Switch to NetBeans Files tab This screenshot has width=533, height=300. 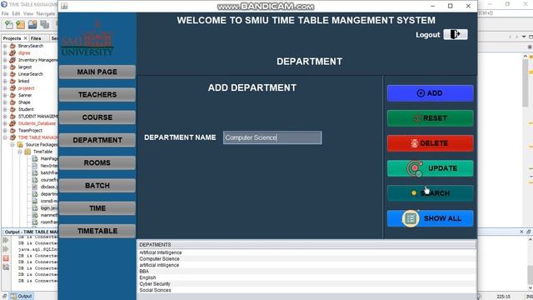click(x=36, y=38)
